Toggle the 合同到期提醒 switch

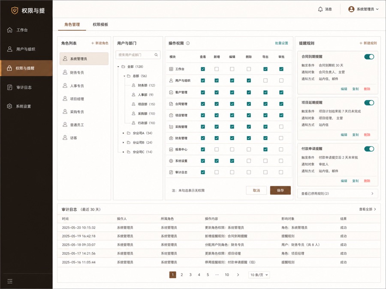(x=369, y=57)
